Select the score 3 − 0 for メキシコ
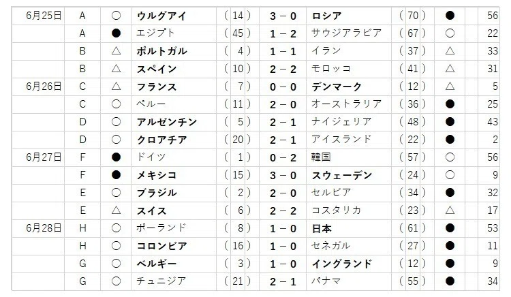 coord(283,175)
